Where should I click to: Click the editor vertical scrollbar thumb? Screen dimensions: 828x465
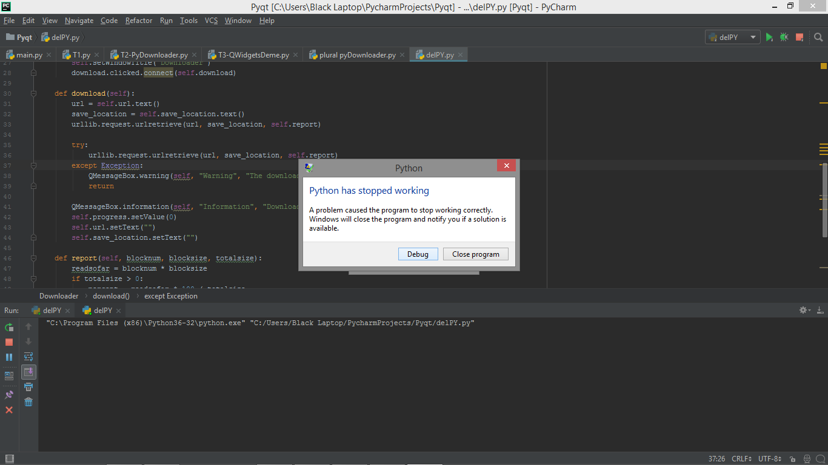point(824,201)
